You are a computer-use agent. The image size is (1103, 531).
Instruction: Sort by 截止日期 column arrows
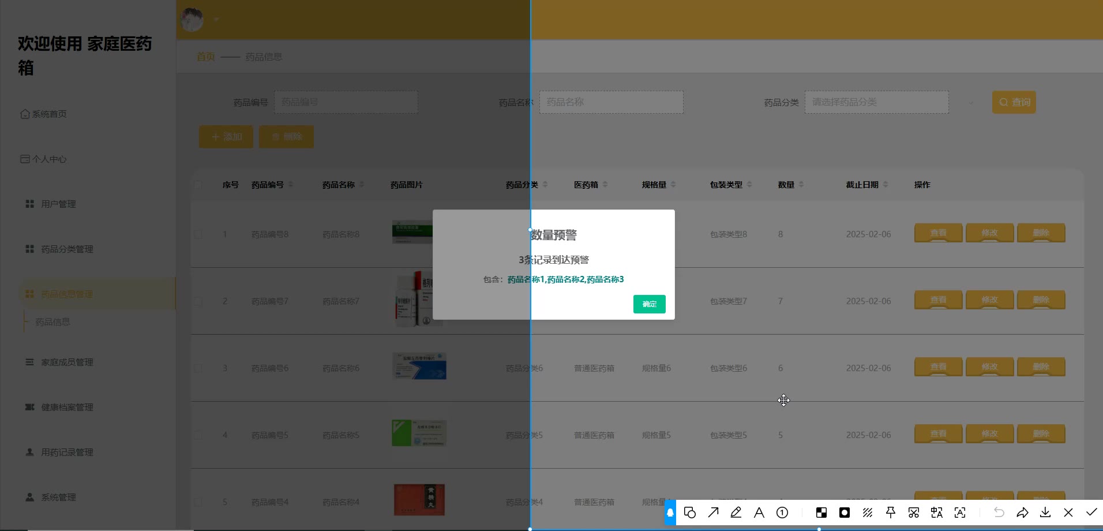coord(886,185)
